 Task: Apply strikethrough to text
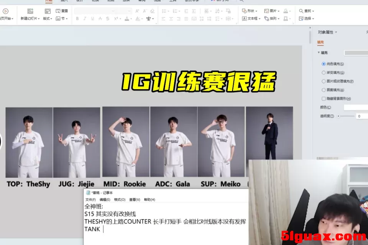[100, 18]
